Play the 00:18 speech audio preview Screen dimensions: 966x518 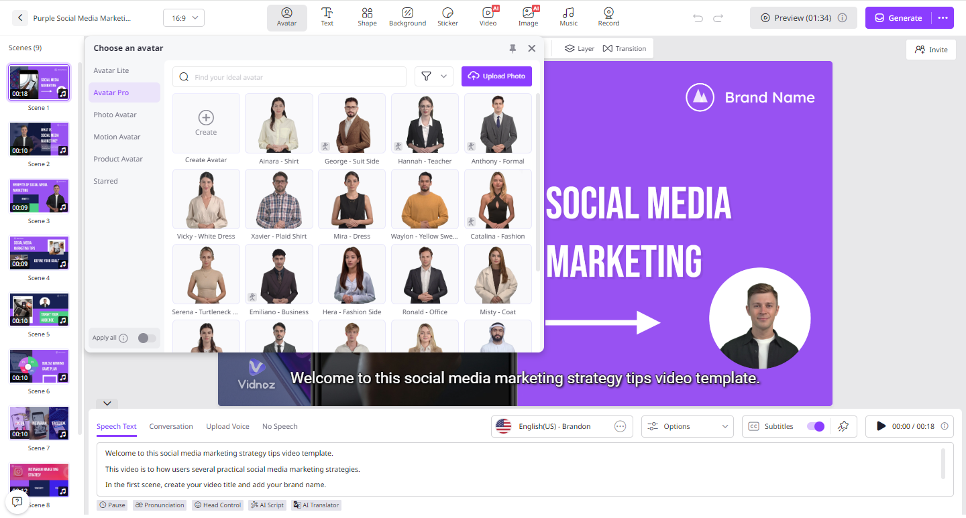(x=881, y=426)
